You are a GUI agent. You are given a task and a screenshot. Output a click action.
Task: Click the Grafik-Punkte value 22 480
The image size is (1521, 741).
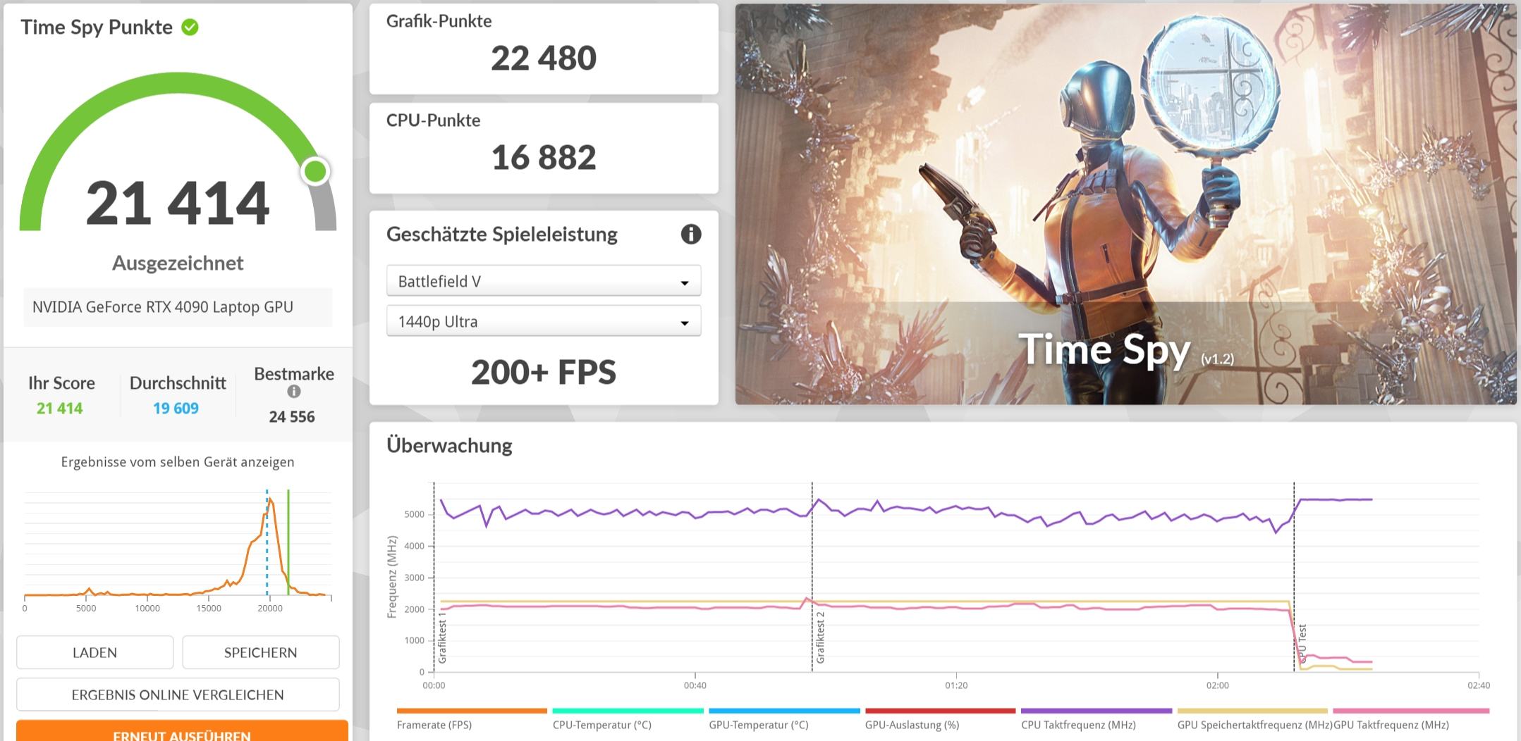544,58
